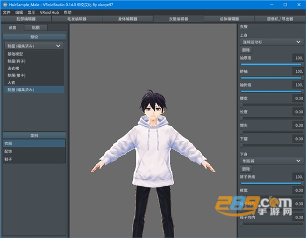Open the VRoid Hub menu
The height and width of the screenshot is (238, 306).
[50, 12]
